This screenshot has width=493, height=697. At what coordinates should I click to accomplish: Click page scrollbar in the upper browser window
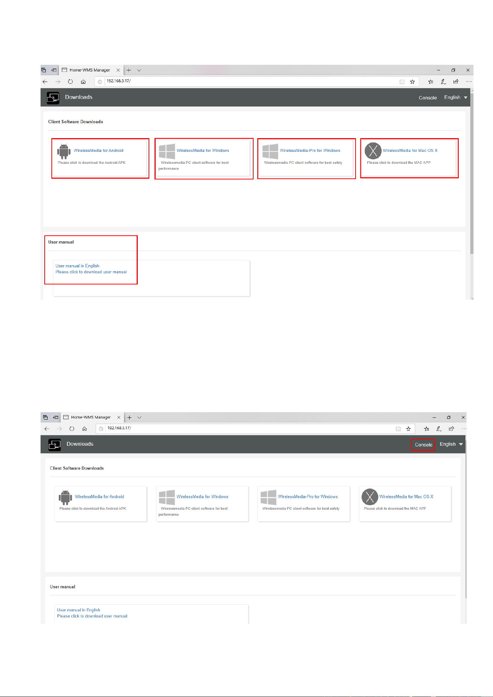click(472, 173)
